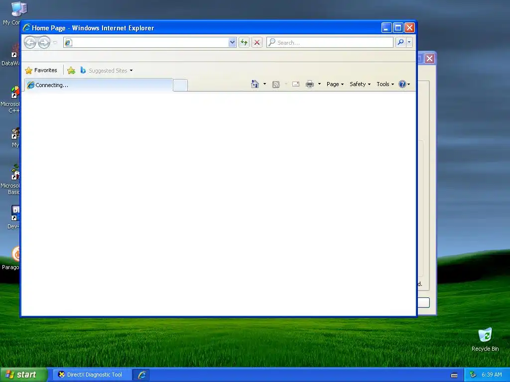Click the blue Help question mark icon
The height and width of the screenshot is (382, 510).
[x=402, y=84]
